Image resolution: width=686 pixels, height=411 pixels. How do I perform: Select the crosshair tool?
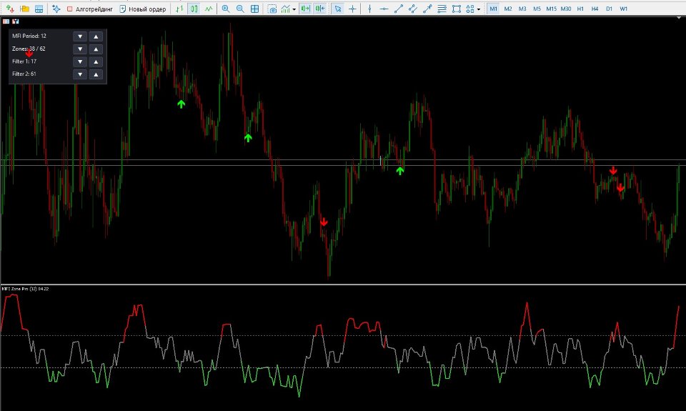pos(352,9)
